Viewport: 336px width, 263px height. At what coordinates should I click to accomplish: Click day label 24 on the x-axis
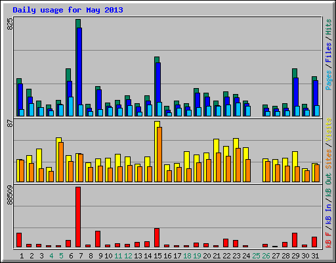[x=246, y=256]
